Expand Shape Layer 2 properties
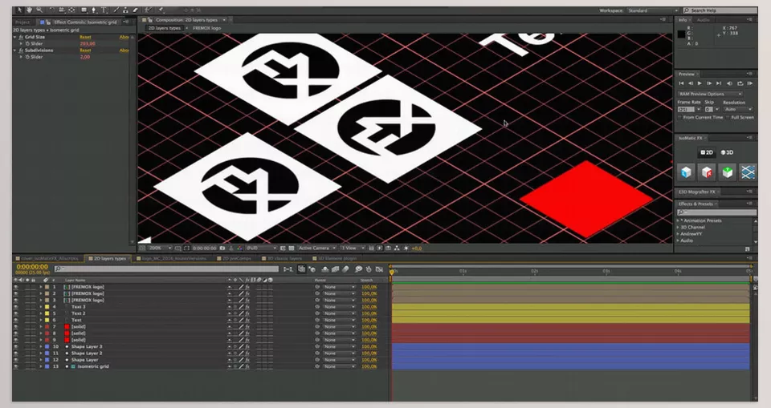The width and height of the screenshot is (771, 408). pos(41,353)
